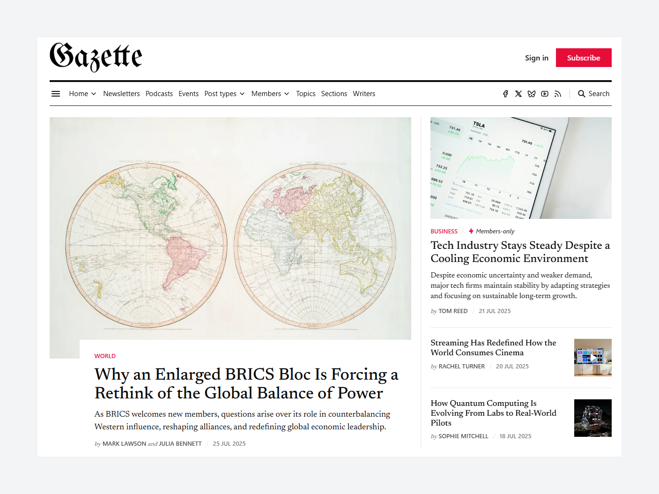Click the streaming cinema article thumbnail
This screenshot has height=494, width=659.
(x=592, y=358)
